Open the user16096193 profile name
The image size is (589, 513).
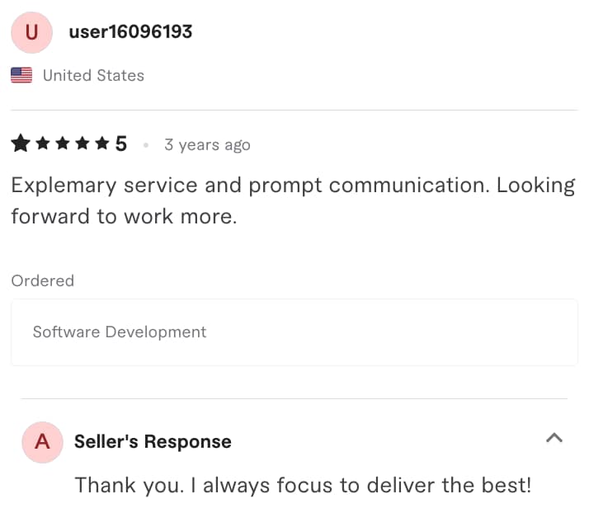coord(130,31)
